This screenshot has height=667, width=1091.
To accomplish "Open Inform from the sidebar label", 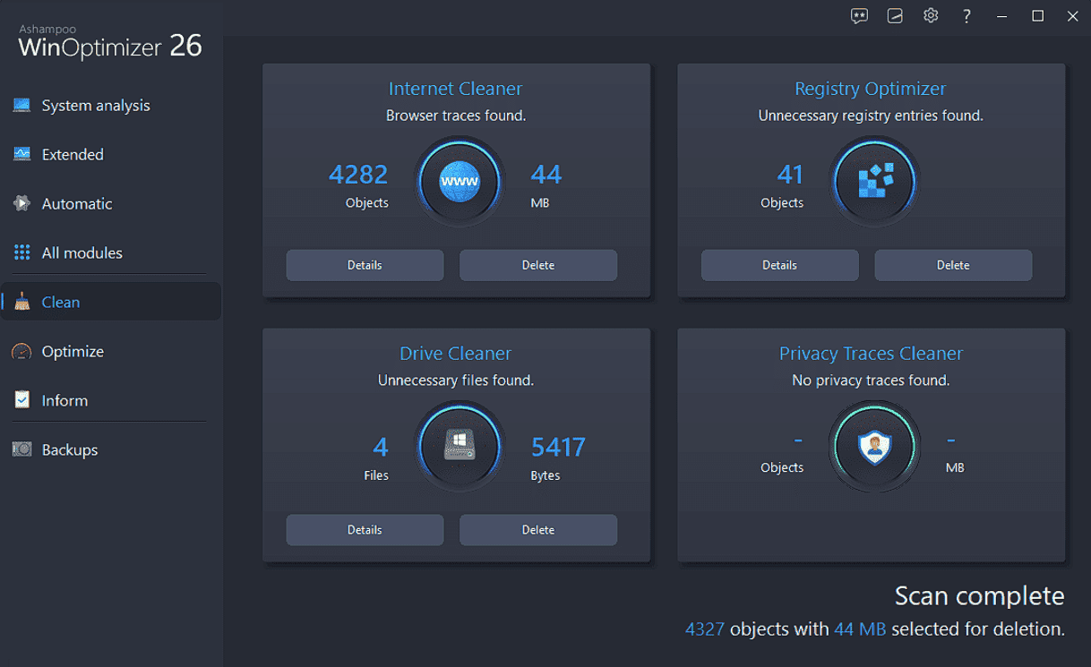I will point(64,400).
